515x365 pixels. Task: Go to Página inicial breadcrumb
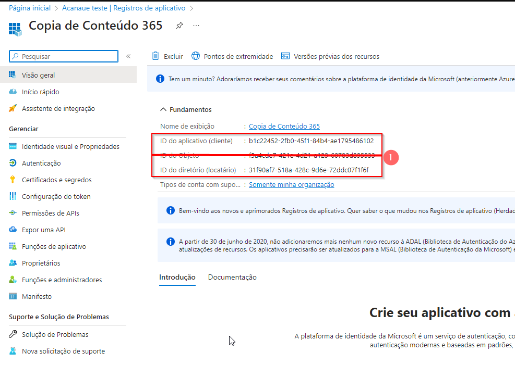point(30,8)
